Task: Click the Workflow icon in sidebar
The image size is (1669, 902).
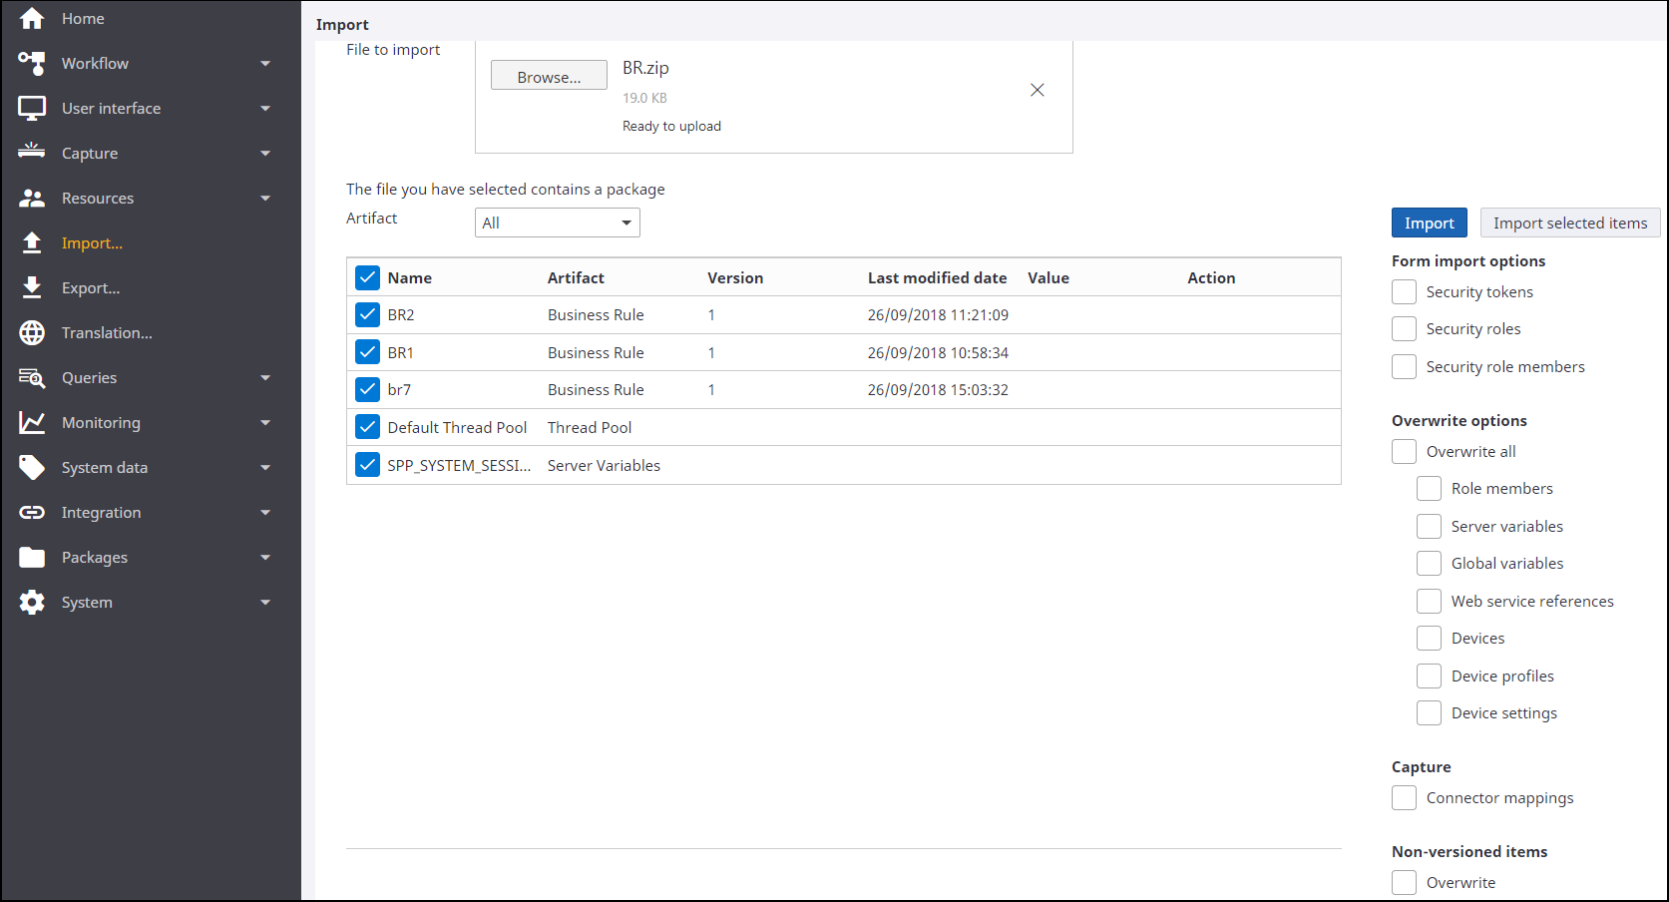Action: [32, 63]
